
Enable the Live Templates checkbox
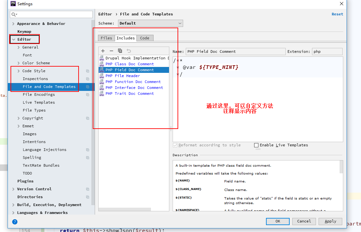pos(256,145)
